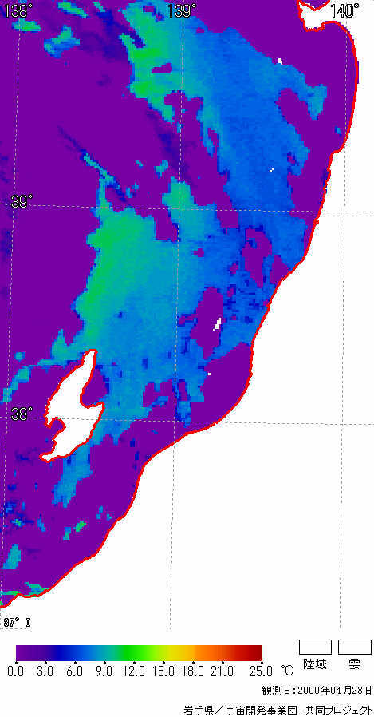Viewport: 374px width, 717px height.
Task: Click the 0.0 scale tick label
Action: tap(15, 671)
